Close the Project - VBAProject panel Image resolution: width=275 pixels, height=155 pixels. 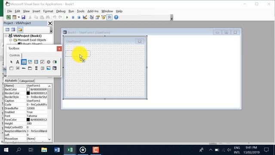50,23
